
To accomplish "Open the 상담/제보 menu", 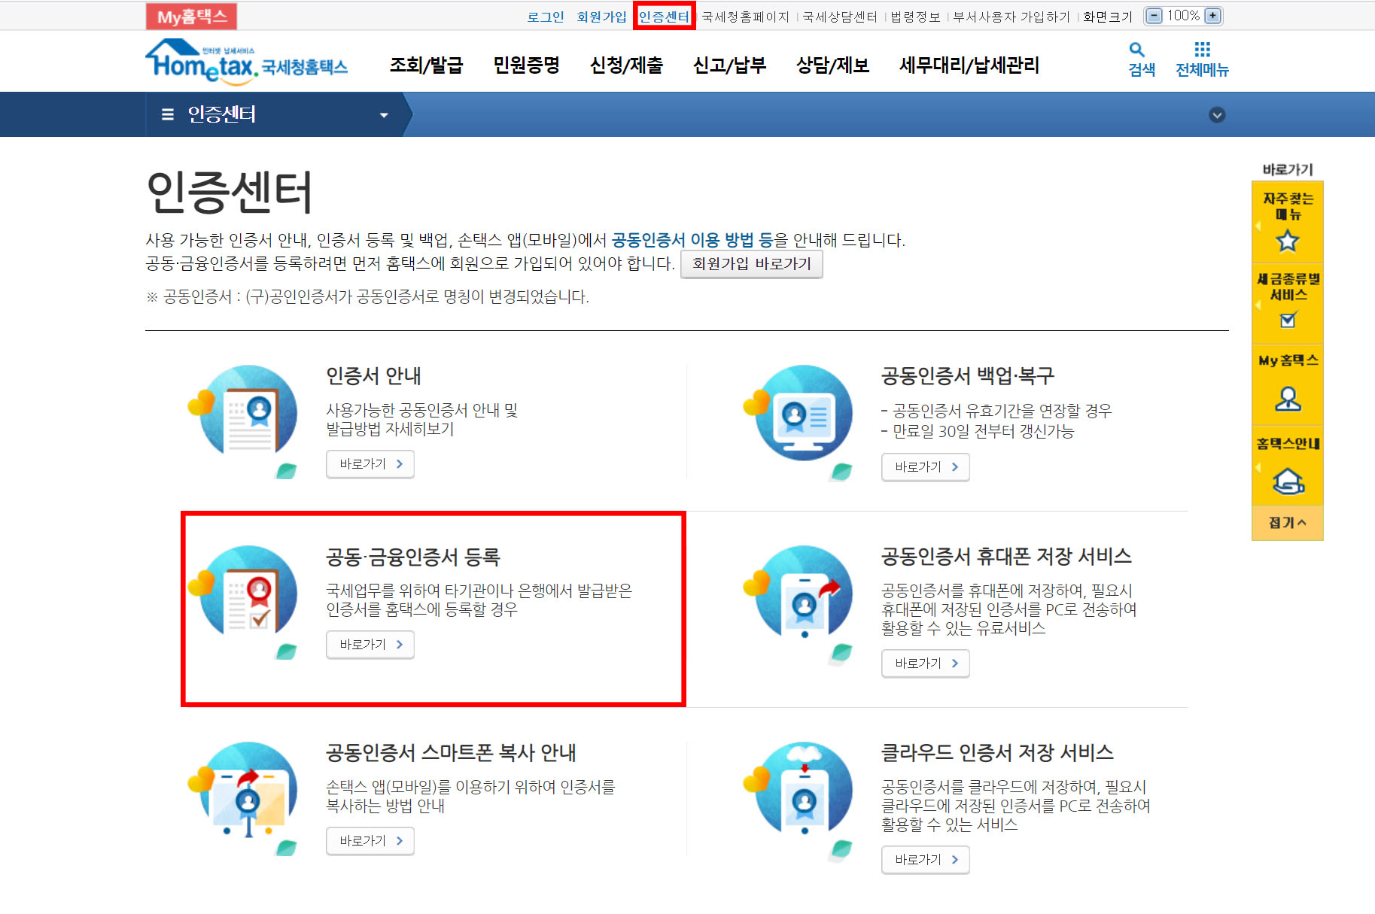I will (832, 65).
